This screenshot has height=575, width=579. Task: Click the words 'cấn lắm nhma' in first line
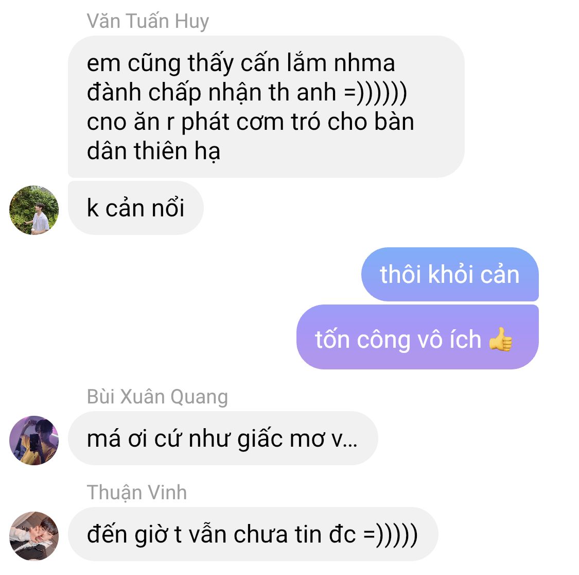(318, 62)
